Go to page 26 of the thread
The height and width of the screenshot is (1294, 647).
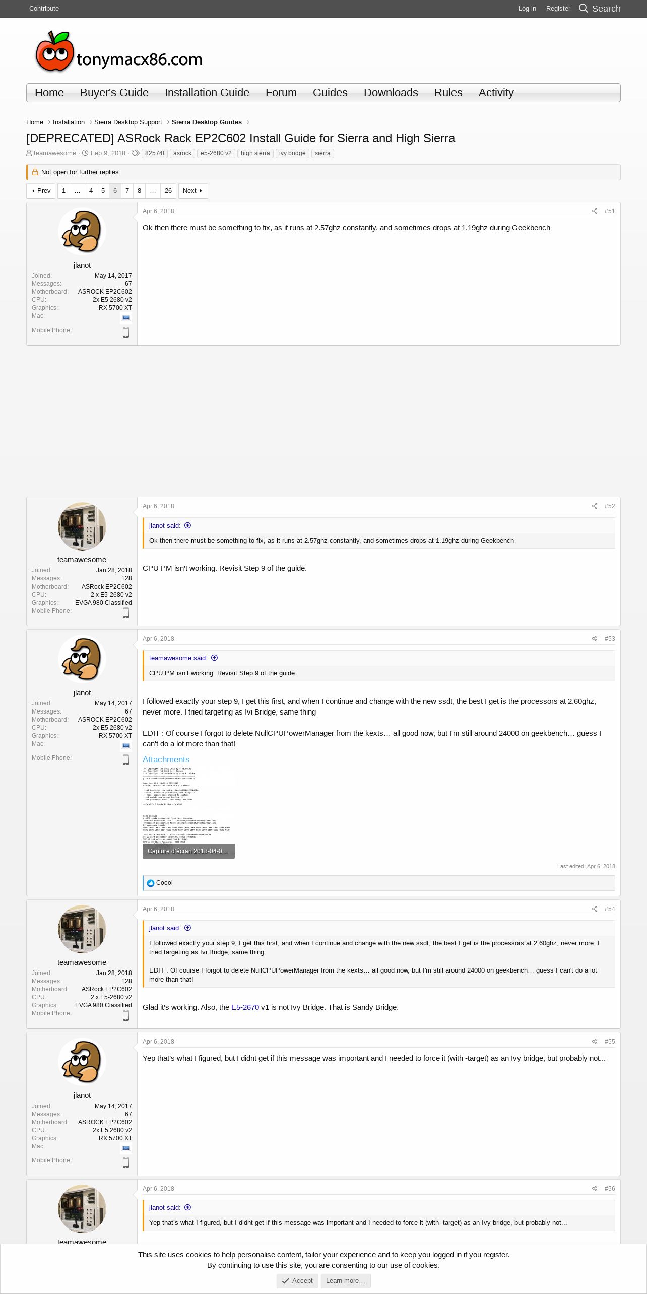pyautogui.click(x=168, y=191)
